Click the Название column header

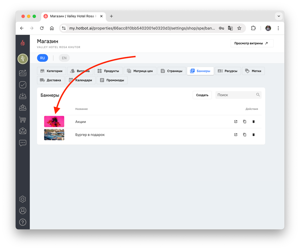[x=81, y=109]
